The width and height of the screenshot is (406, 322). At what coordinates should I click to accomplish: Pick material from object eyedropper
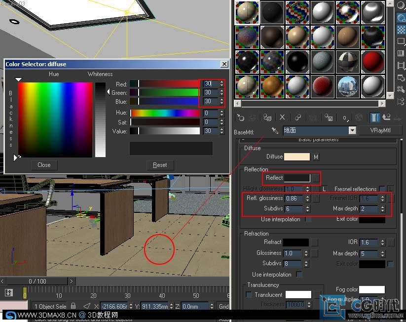click(x=275, y=130)
